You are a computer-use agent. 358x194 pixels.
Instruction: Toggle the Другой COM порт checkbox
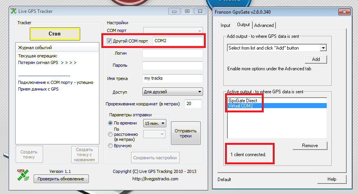tap(110, 41)
